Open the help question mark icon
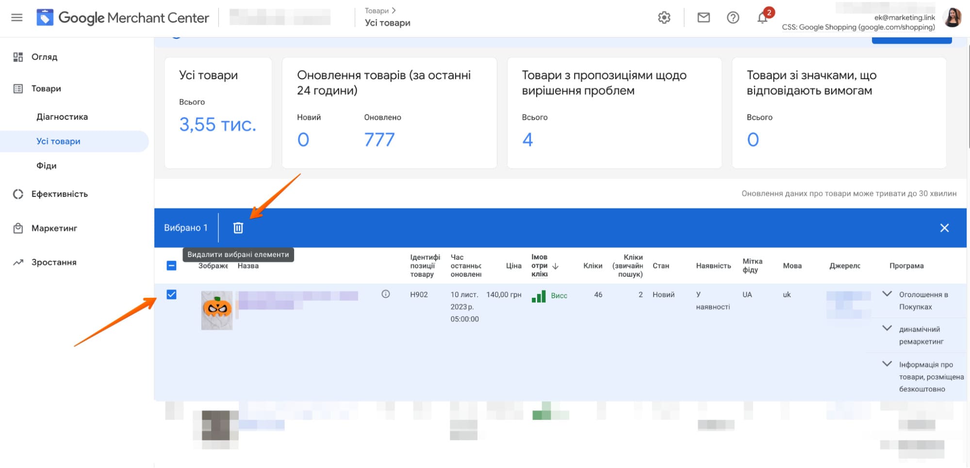Viewport: 970px width, 468px height. coord(733,17)
